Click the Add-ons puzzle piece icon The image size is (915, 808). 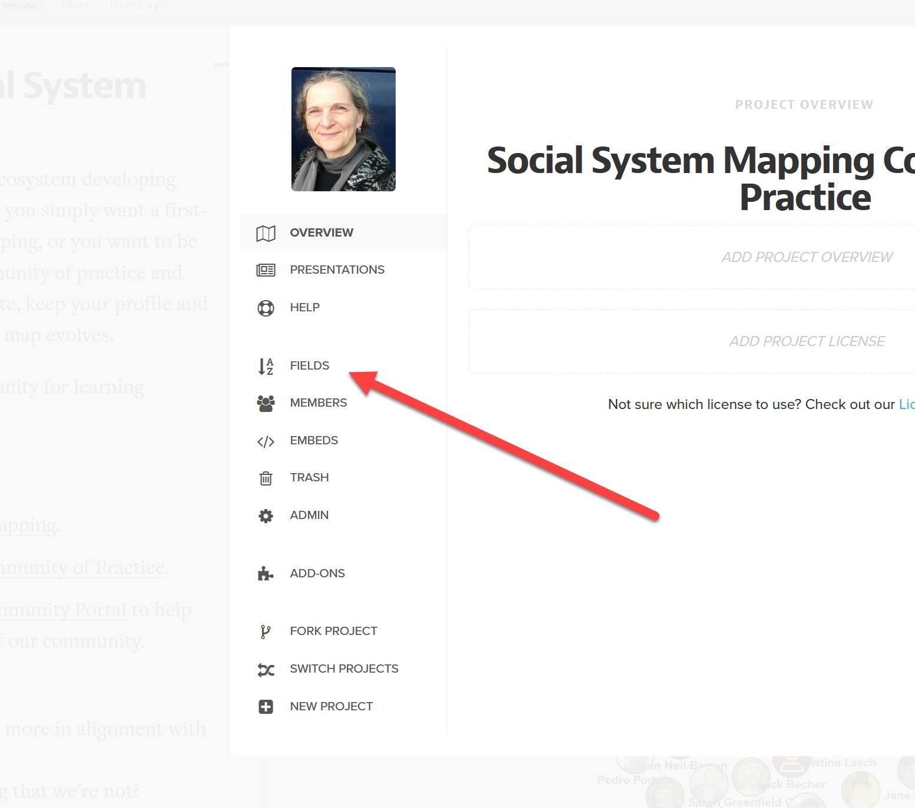pos(266,574)
